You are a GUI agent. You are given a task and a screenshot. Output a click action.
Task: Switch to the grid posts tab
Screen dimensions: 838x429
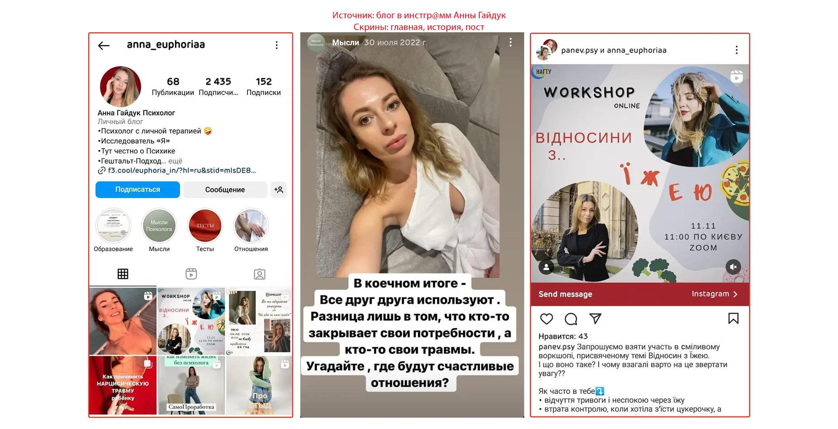(123, 274)
